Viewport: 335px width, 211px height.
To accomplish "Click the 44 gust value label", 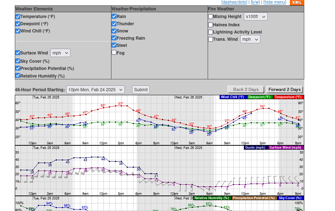I will [x=103, y=159].
